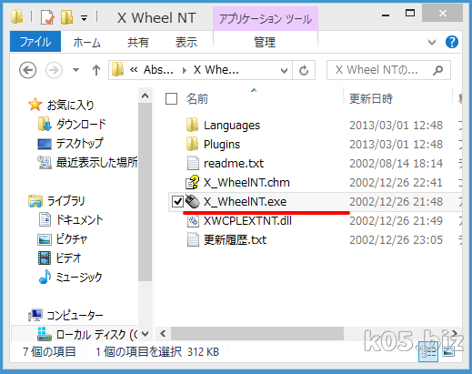Go forward with the Forward arrow
472x374 pixels.
pos(54,70)
